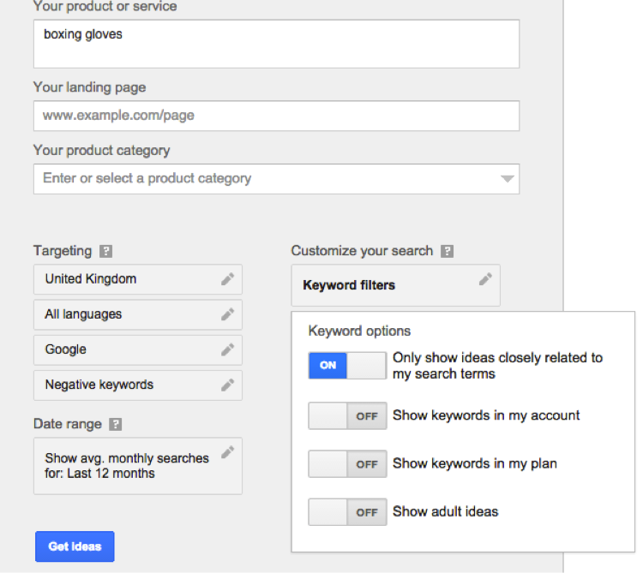This screenshot has width=643, height=573.
Task: Enable Show keywords in my account
Action: point(347,415)
